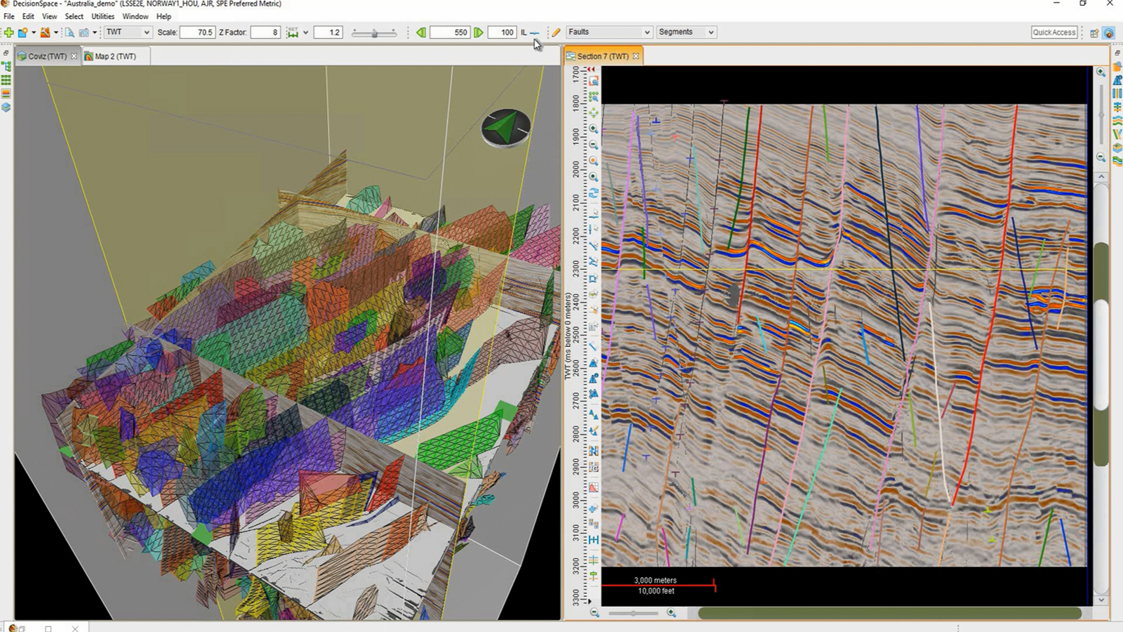Click the green compass orientation widget
The image size is (1123, 632).
(x=506, y=128)
